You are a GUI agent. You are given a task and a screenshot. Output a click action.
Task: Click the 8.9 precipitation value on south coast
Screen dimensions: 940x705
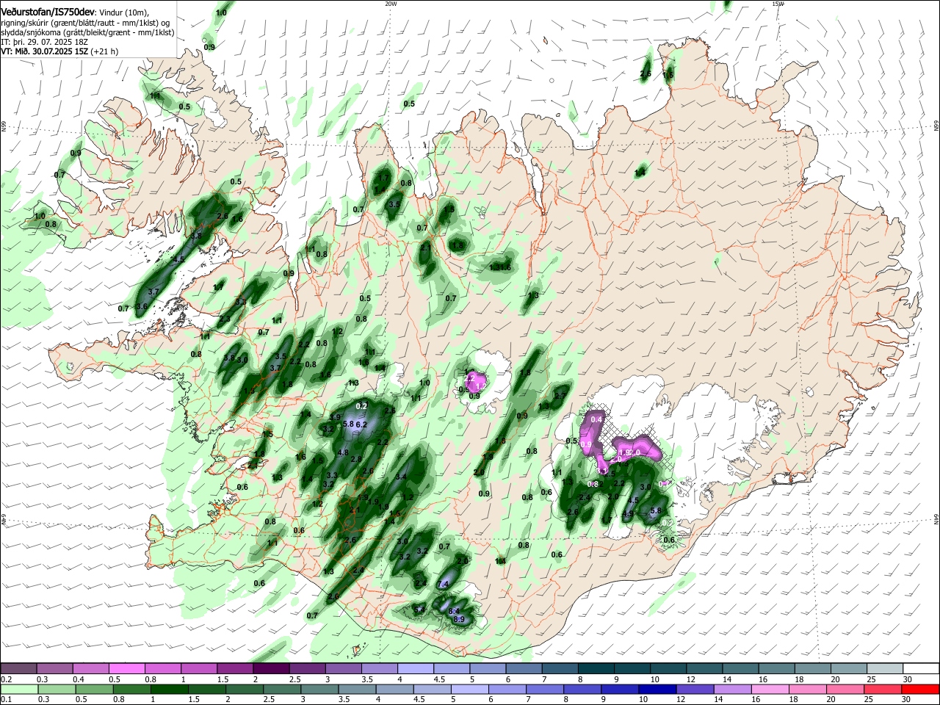point(459,620)
